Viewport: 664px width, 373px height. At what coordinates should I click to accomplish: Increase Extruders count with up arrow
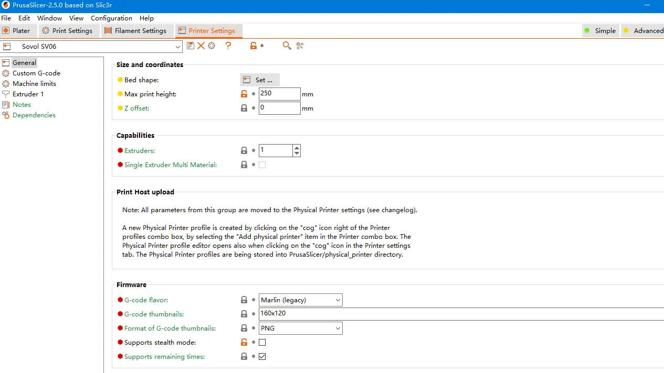[297, 148]
